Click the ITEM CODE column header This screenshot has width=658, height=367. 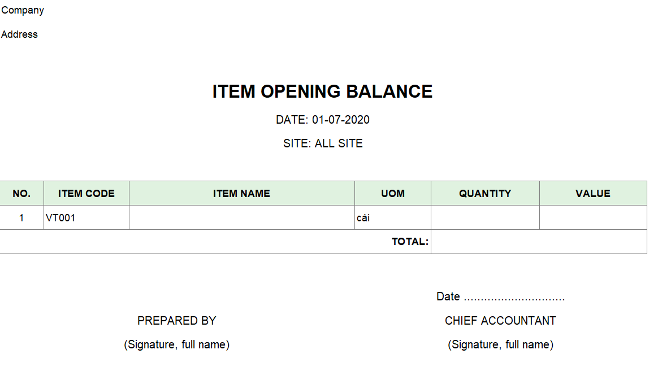point(86,194)
